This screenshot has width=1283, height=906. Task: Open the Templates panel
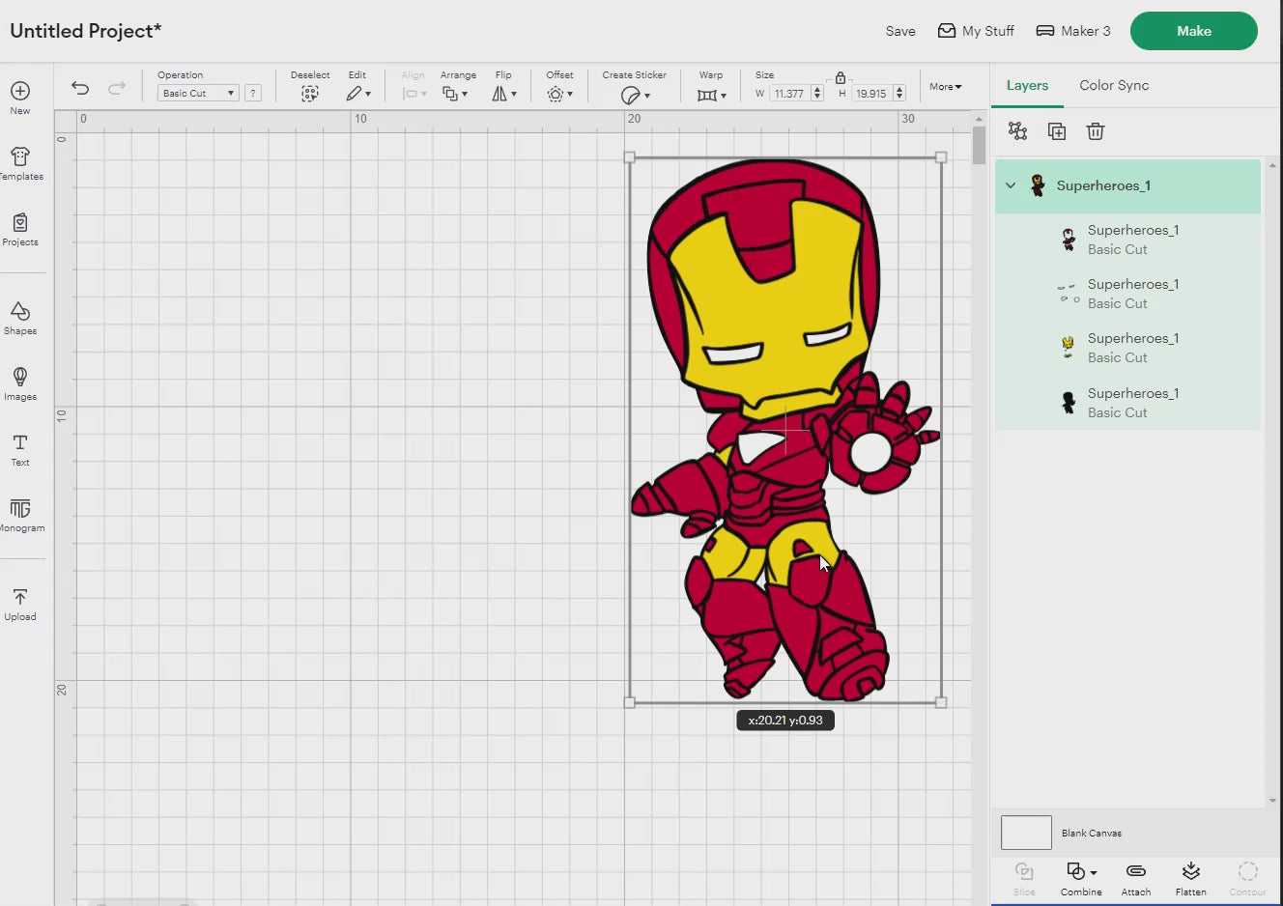[20, 163]
